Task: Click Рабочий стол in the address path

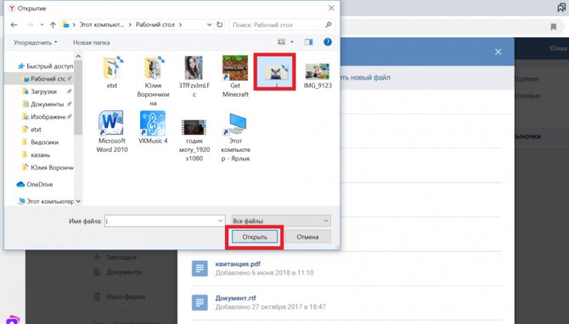Action: tap(155, 25)
